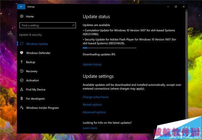This screenshot has height=140, width=202.
Task: Maximize the Settings window
Action: [x=176, y=7]
